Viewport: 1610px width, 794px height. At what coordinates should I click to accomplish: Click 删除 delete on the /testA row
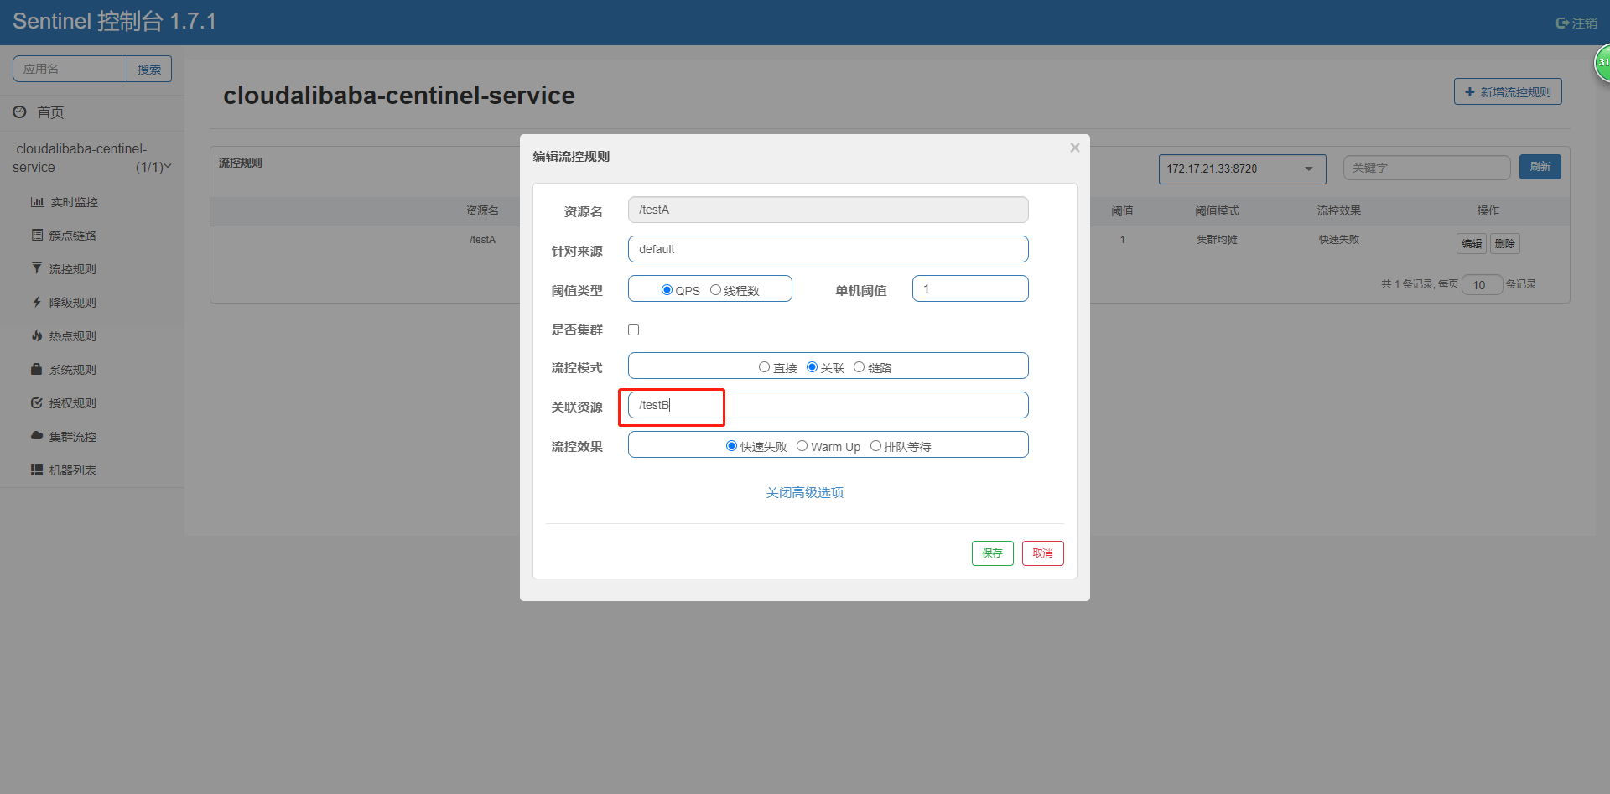[x=1505, y=243]
